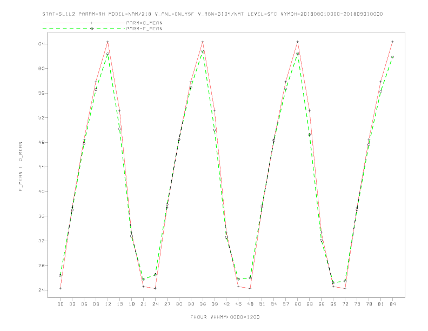Click x-axis forecast hour label 15

click(x=119, y=304)
